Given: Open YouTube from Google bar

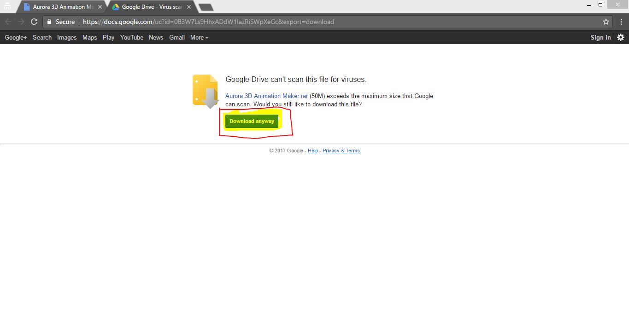Looking at the screenshot, I should click(132, 37).
